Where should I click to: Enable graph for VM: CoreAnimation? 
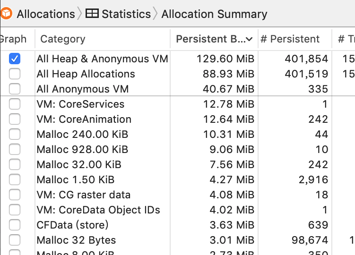(15, 119)
